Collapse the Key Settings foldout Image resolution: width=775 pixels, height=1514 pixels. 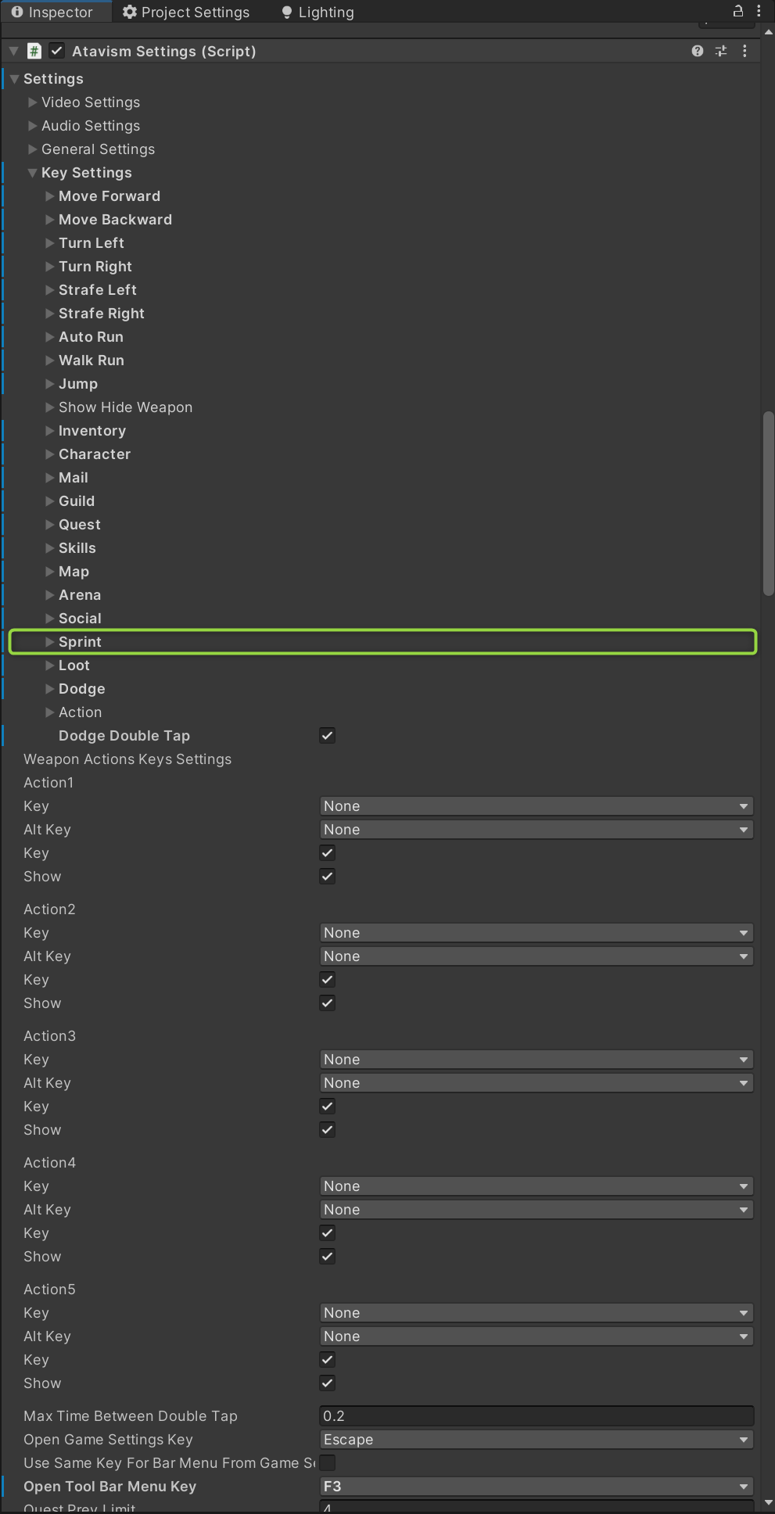click(33, 173)
